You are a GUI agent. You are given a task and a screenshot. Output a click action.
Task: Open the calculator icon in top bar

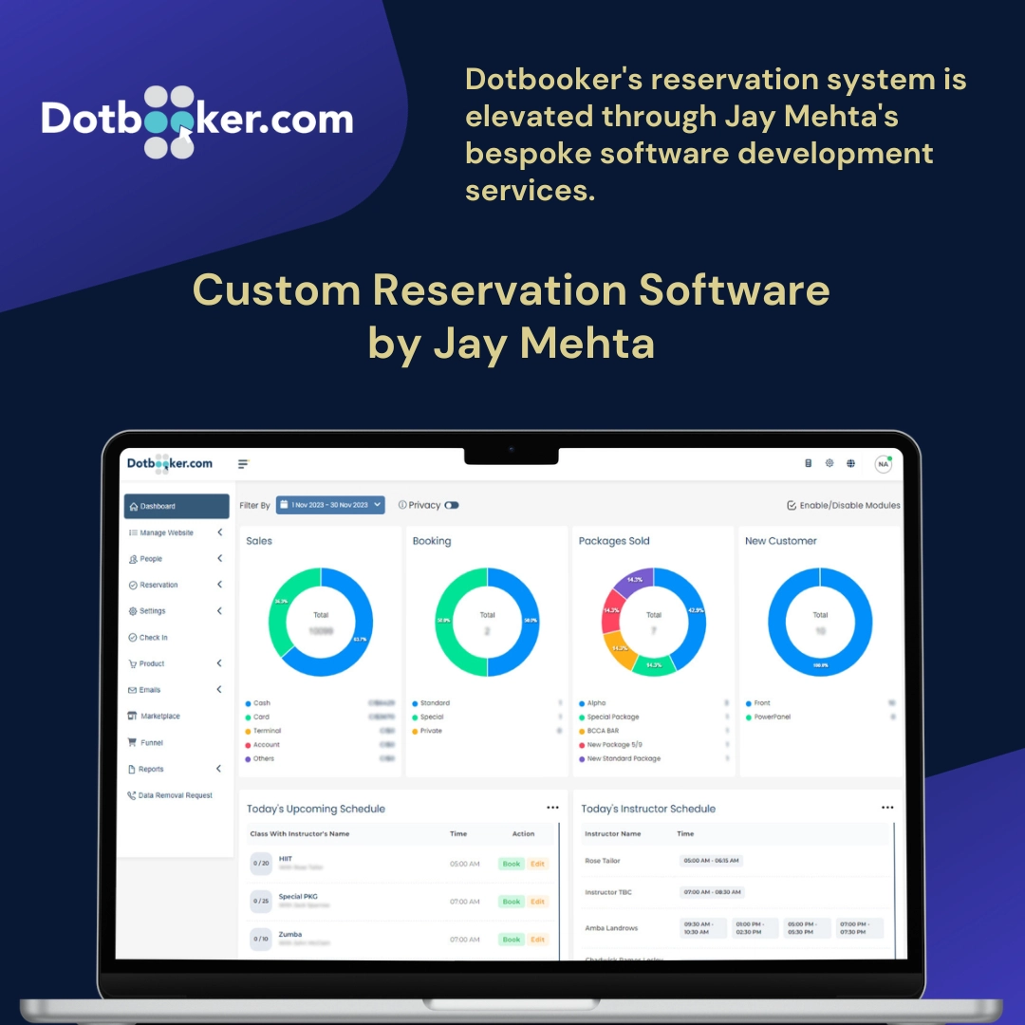pos(809,464)
